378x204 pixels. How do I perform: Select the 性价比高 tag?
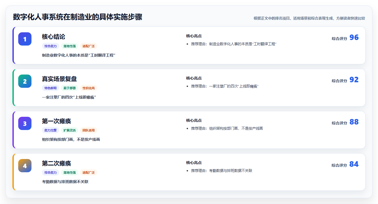89,88
